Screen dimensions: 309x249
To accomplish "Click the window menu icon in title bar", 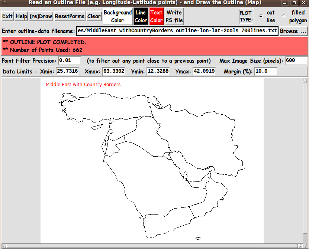I will 5,3.
